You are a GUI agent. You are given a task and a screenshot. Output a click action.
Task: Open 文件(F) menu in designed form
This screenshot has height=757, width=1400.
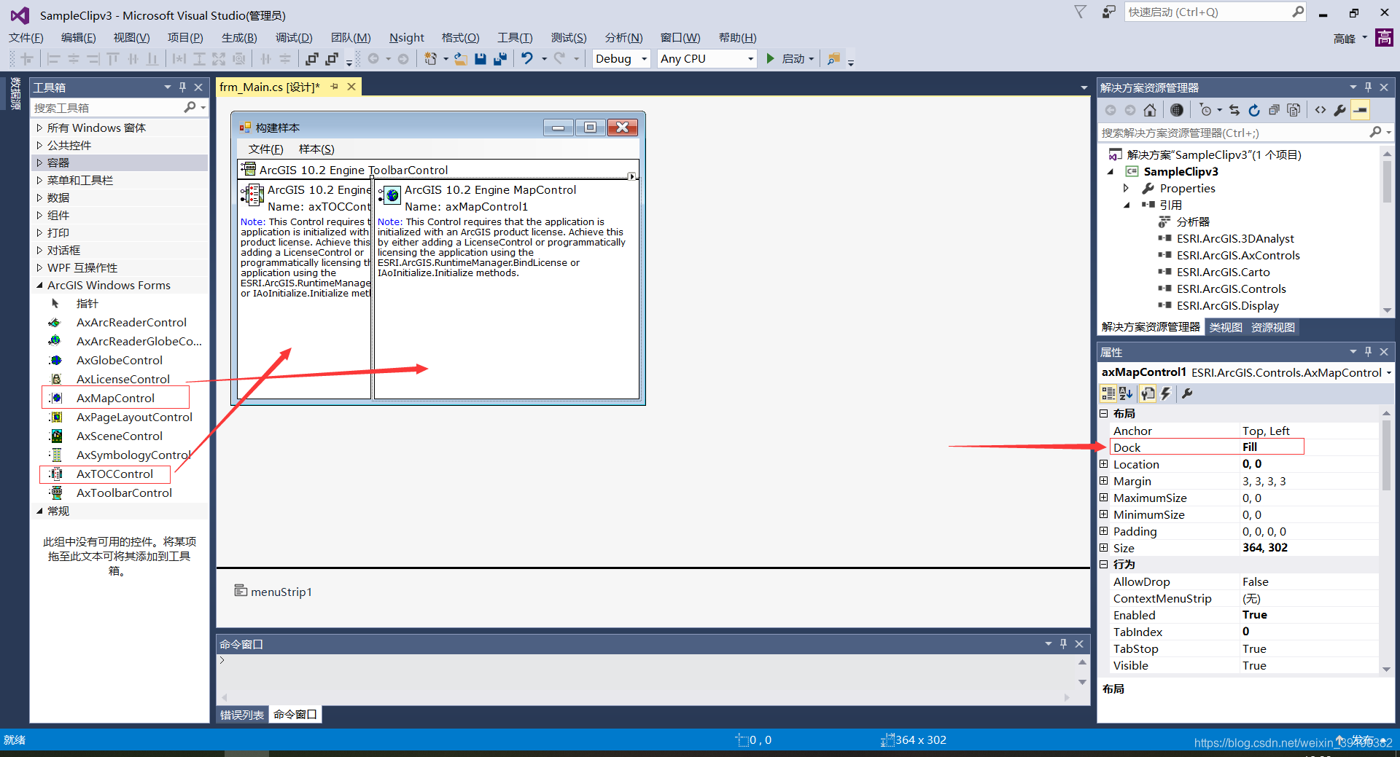[x=265, y=149]
